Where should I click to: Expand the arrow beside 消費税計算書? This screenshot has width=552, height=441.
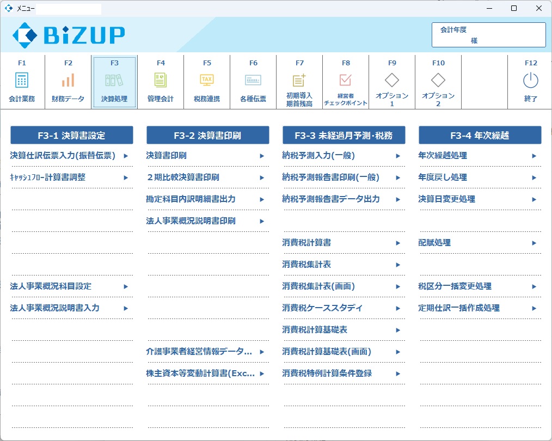(398, 243)
